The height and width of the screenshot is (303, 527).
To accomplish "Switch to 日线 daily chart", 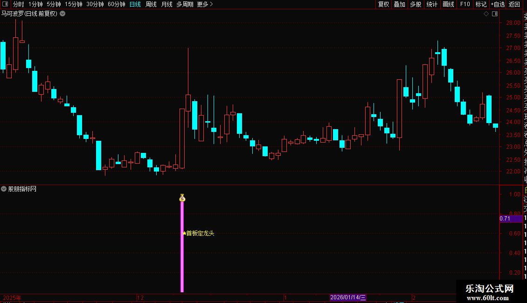I will click(135, 4).
